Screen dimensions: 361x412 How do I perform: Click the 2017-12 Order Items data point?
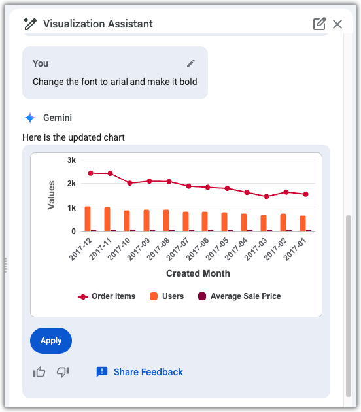pyautogui.click(x=91, y=173)
